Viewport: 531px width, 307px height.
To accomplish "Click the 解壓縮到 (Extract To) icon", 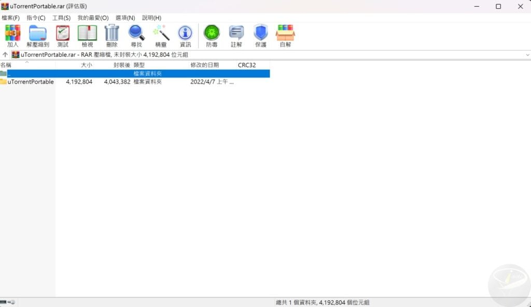I will click(x=37, y=35).
